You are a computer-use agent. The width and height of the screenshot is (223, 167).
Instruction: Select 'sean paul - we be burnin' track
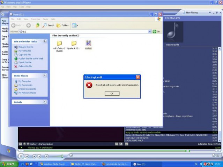(137, 138)
